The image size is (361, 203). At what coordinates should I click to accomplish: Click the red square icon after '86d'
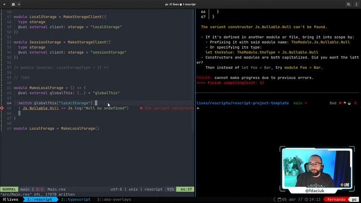[x=340, y=103]
